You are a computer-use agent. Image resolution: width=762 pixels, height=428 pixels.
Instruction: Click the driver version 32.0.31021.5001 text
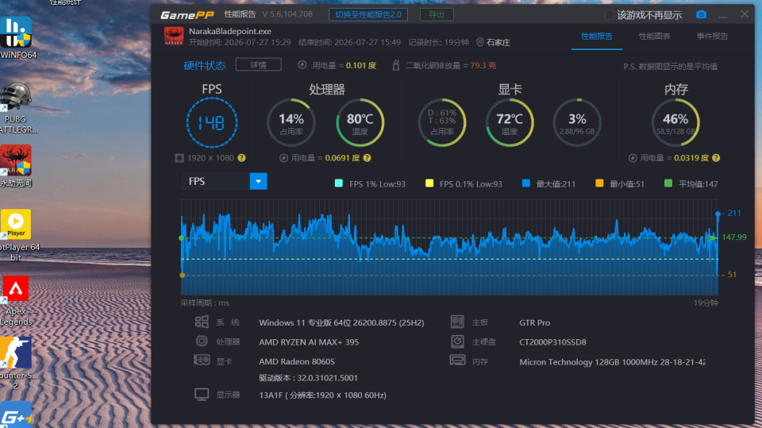click(308, 378)
